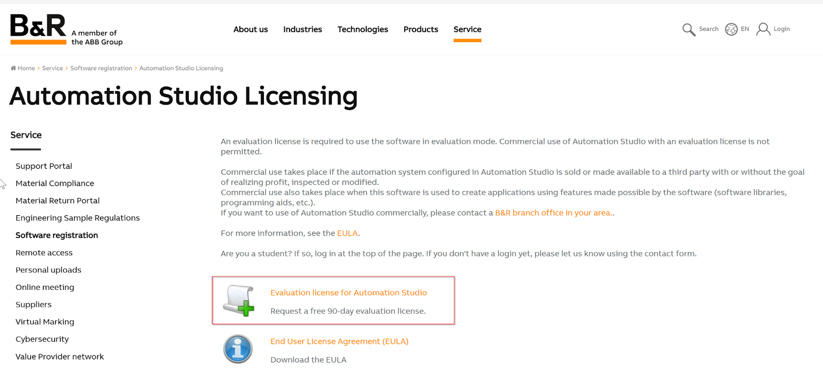Click the Service sidebar heading
This screenshot has height=382, width=823.
(x=26, y=135)
